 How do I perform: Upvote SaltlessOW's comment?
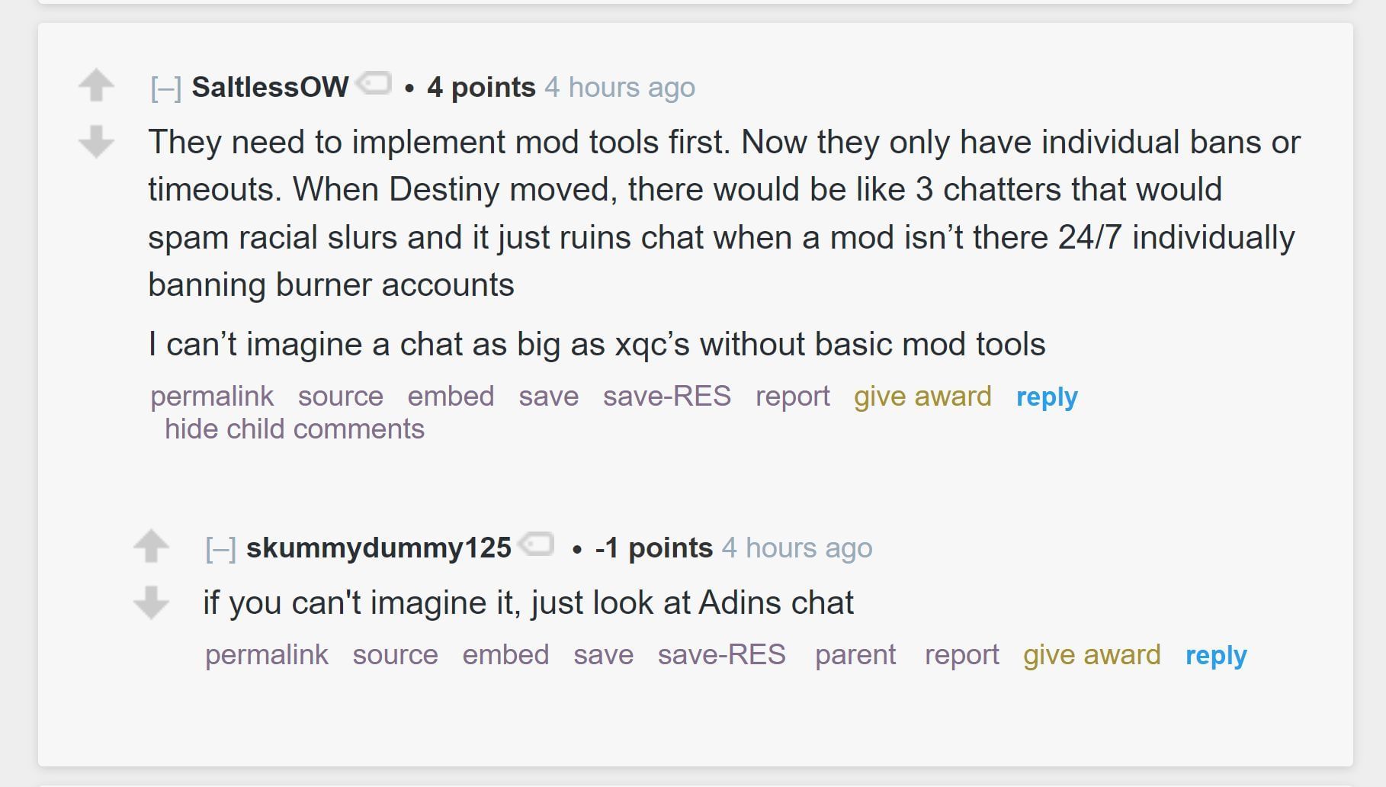(96, 85)
